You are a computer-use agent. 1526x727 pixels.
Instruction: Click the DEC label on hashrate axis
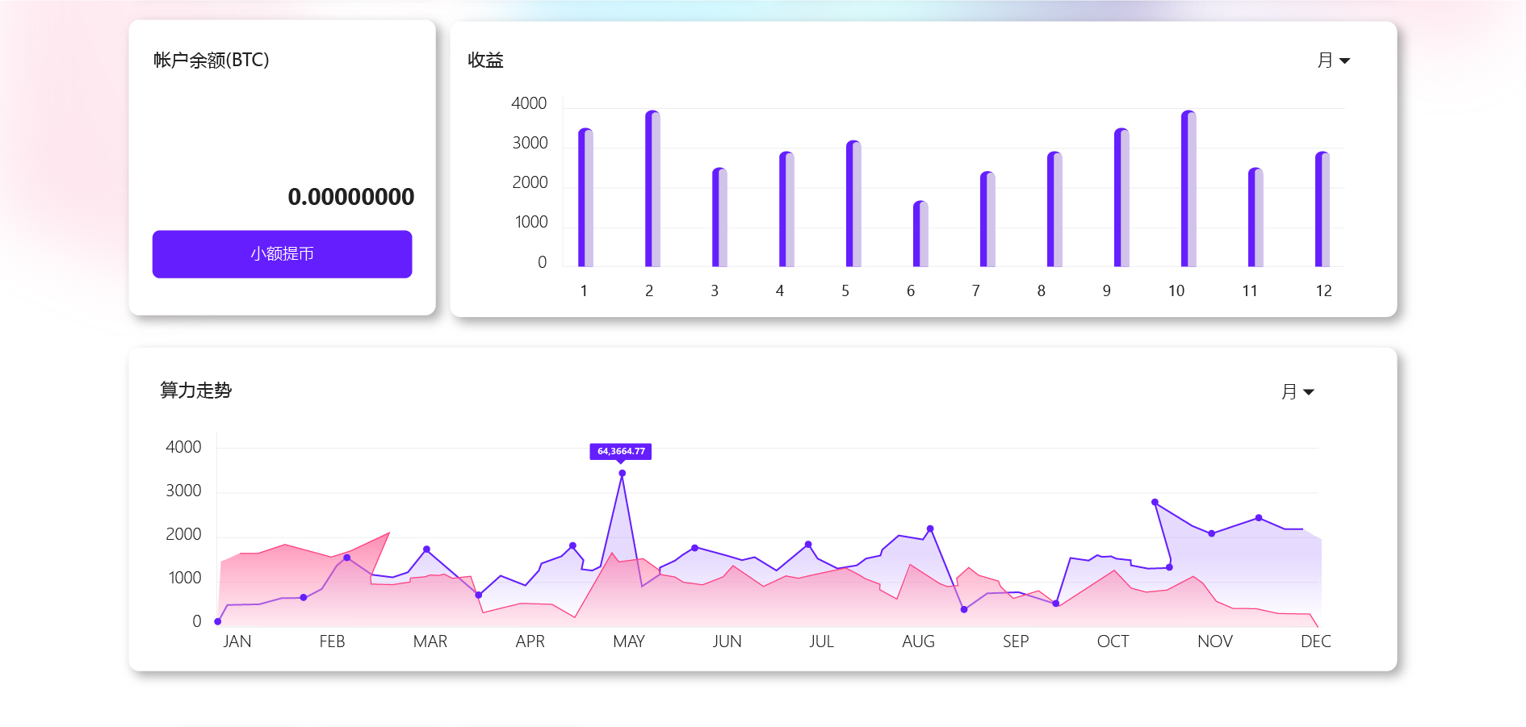coord(1315,641)
